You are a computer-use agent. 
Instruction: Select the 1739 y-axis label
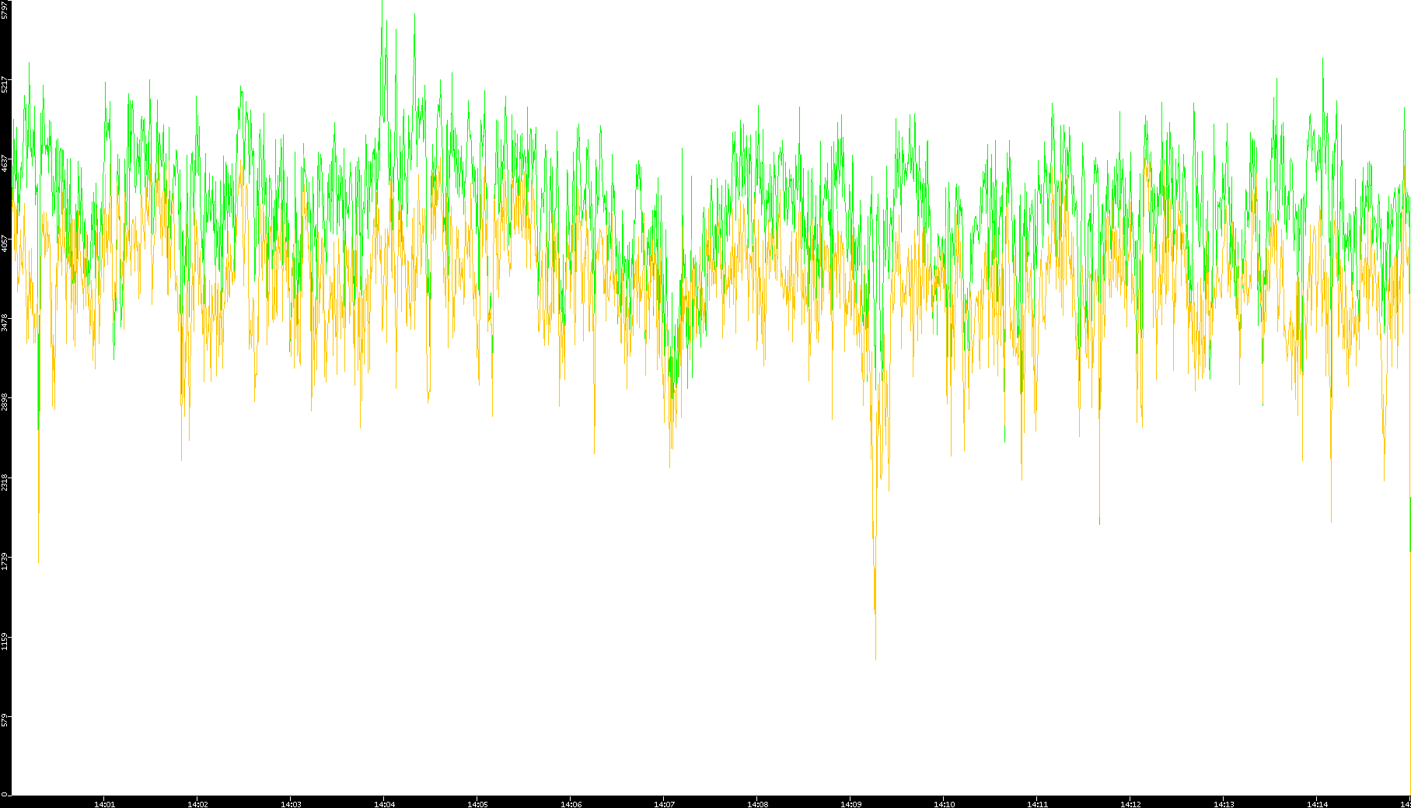coord(5,561)
